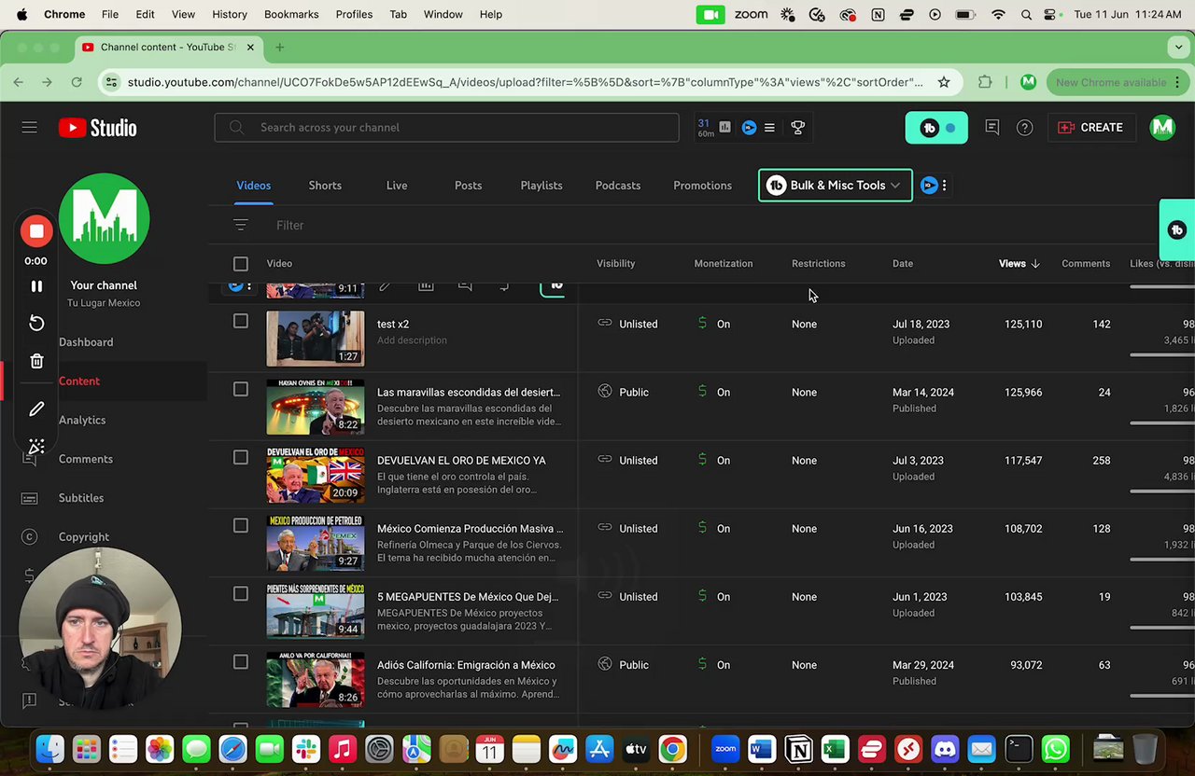1195x776 pixels.
Task: Click the Jun 16, 2023 date cell
Action: pos(922,529)
